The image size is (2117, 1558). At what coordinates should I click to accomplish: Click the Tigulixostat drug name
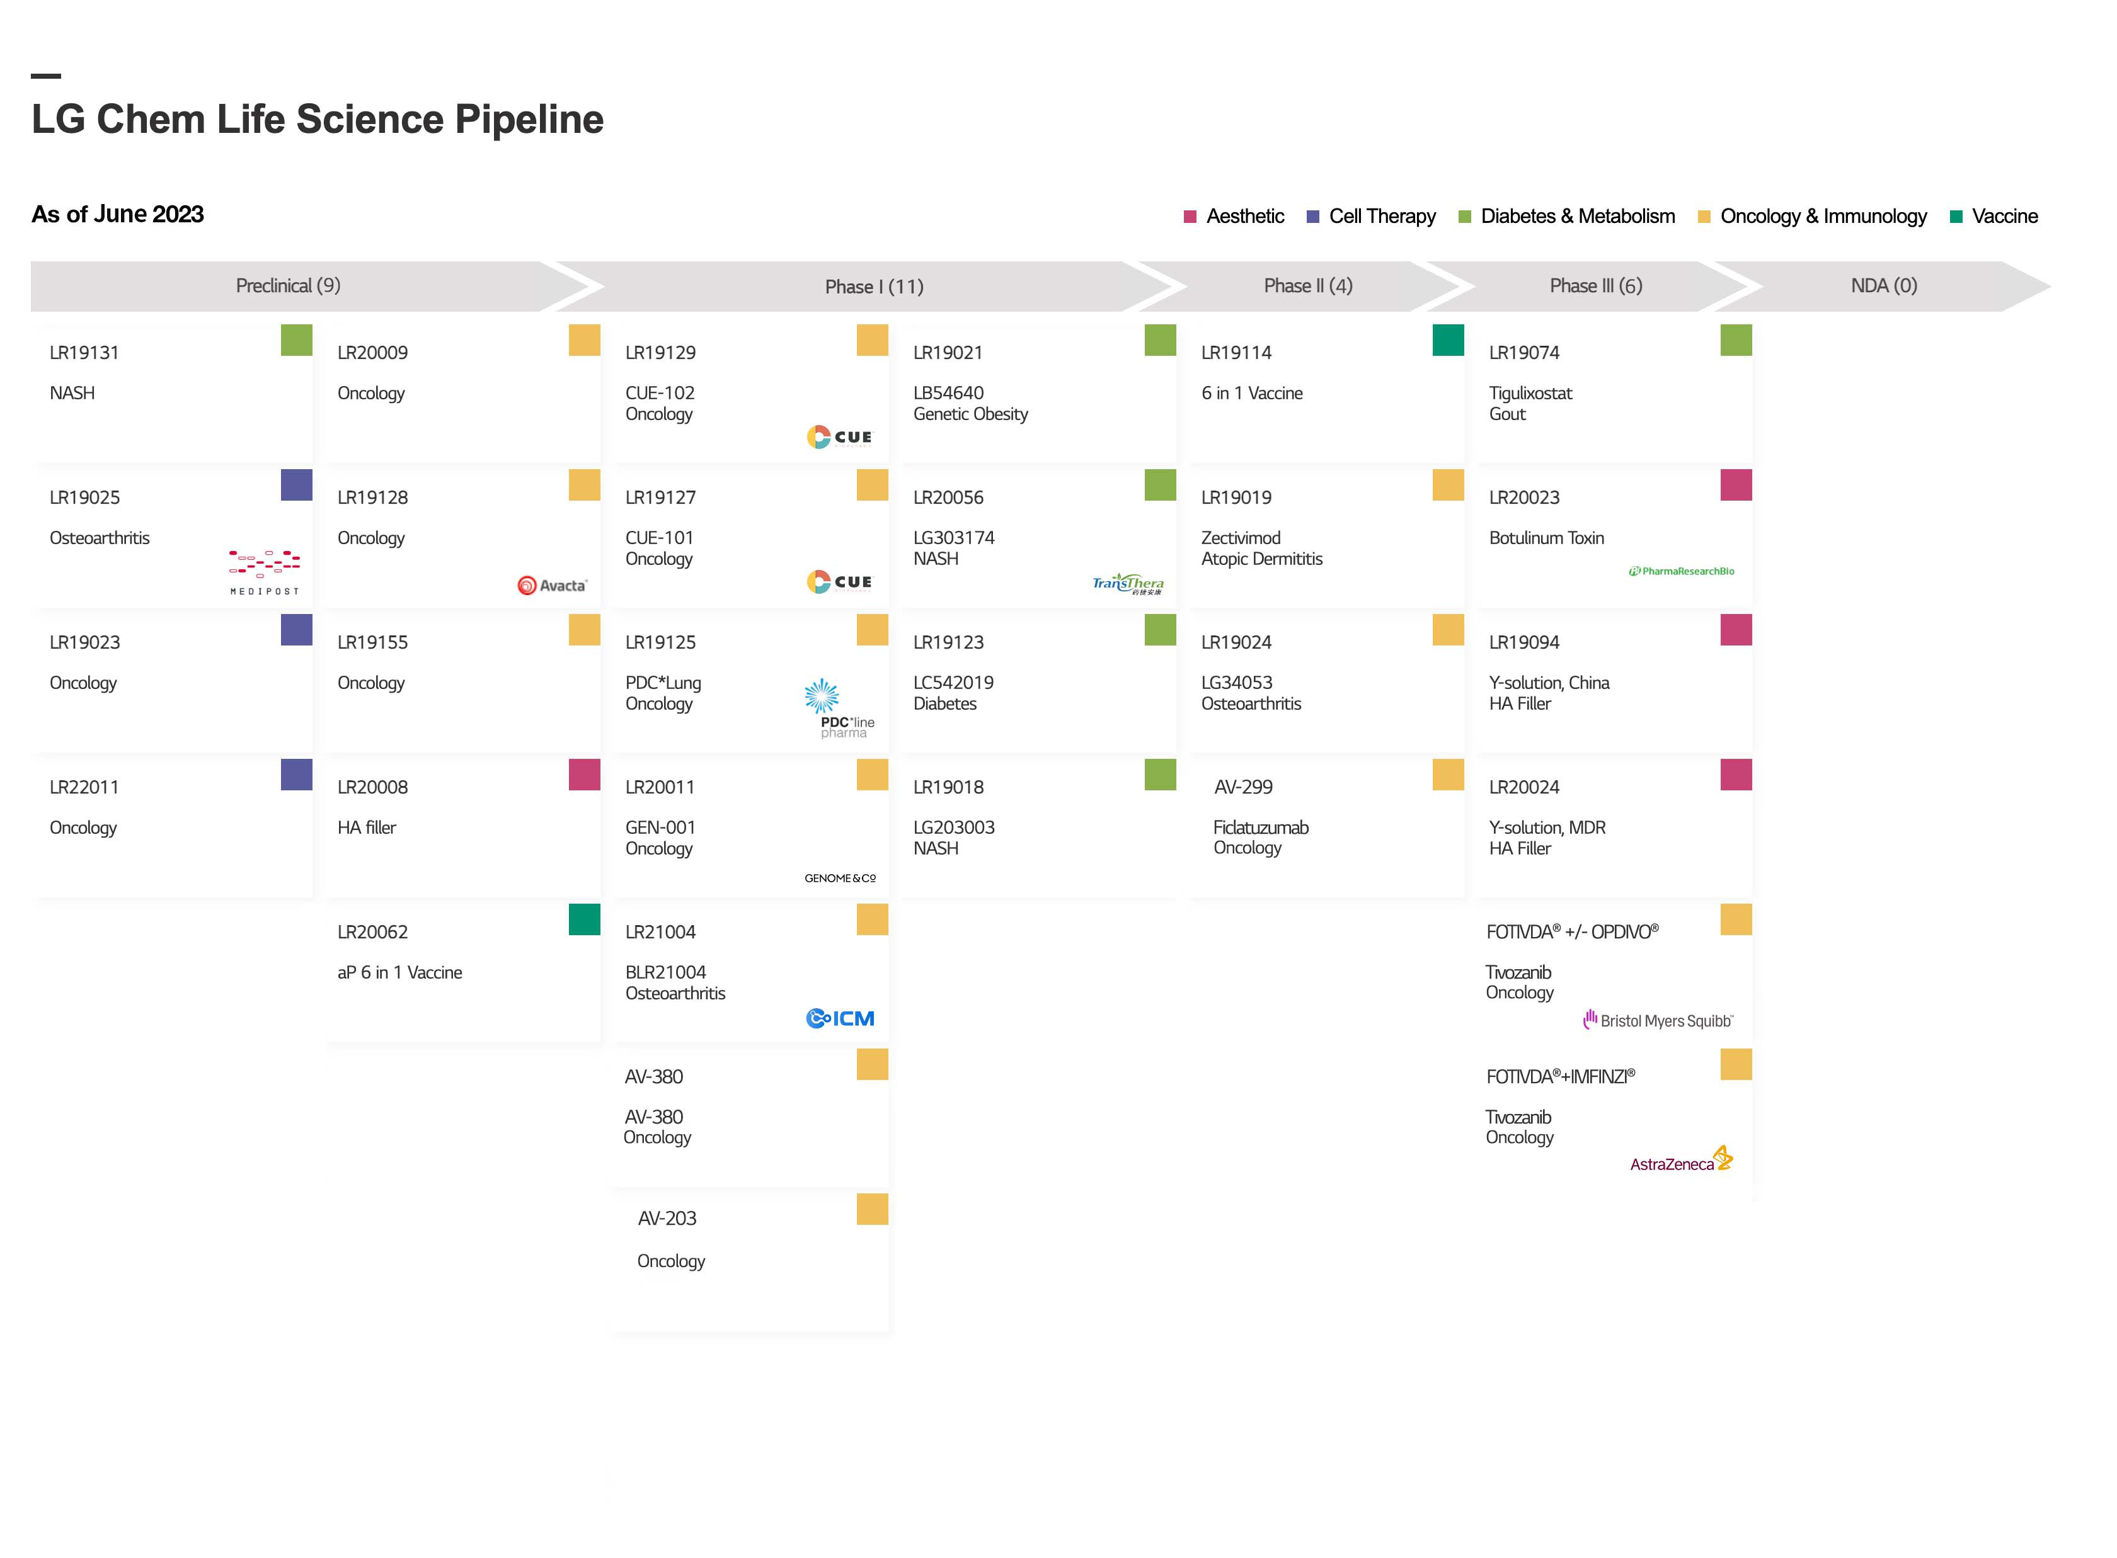click(1530, 393)
